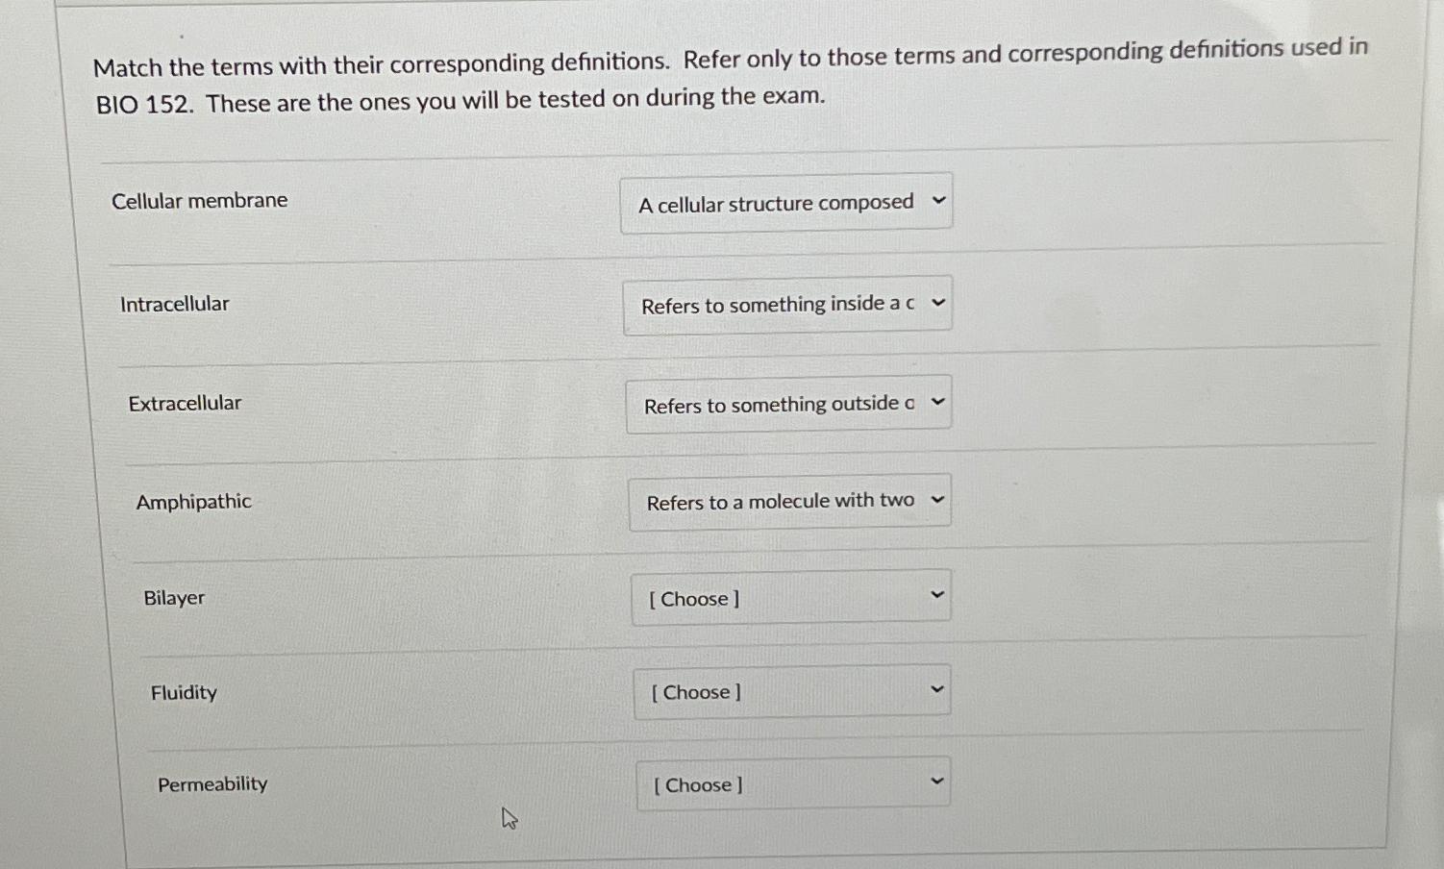This screenshot has height=869, width=1444.
Task: Open the [ Choose ] dropdown for Permeability
Action: coord(792,783)
